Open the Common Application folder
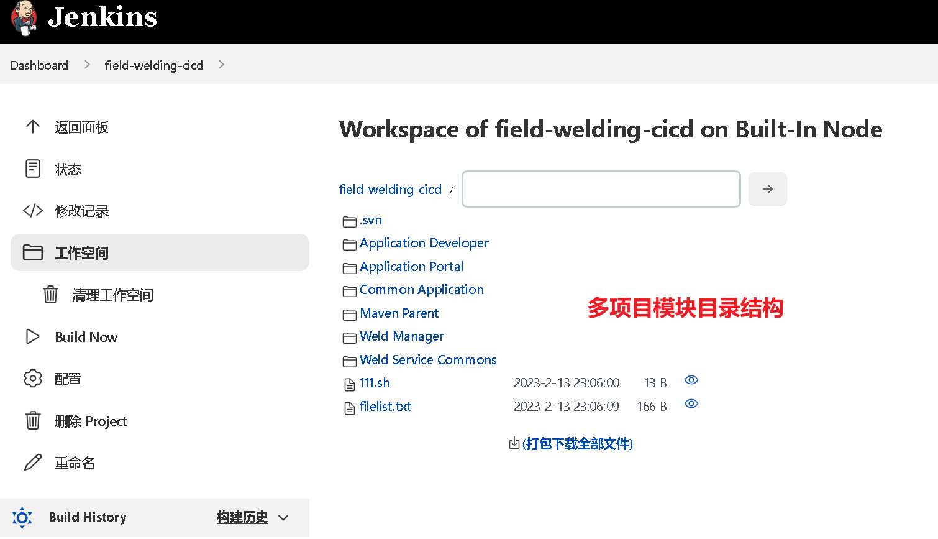The image size is (938, 539). (x=422, y=290)
